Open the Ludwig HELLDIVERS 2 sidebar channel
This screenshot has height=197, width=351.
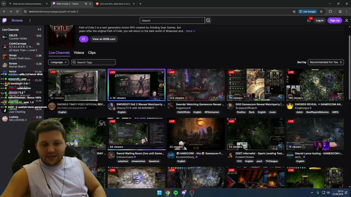tap(22, 118)
